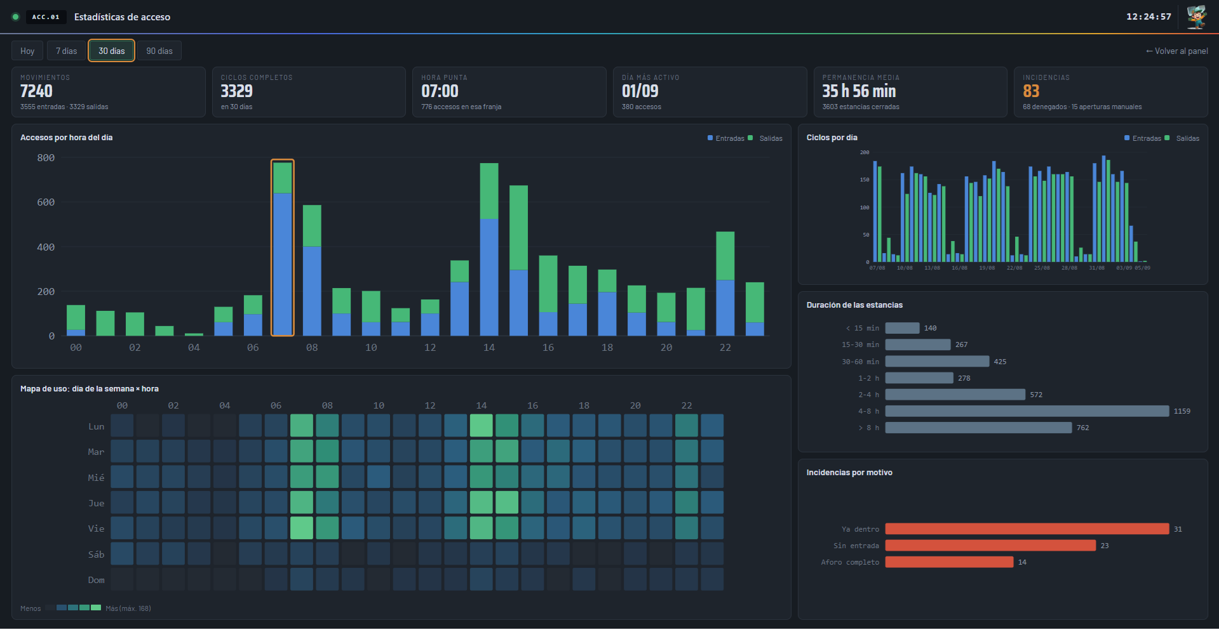Click the Accesos por hora del día title
Viewport: 1219px width, 630px height.
coord(66,138)
